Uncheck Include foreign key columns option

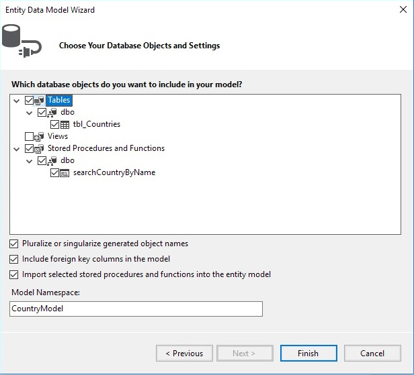15,259
